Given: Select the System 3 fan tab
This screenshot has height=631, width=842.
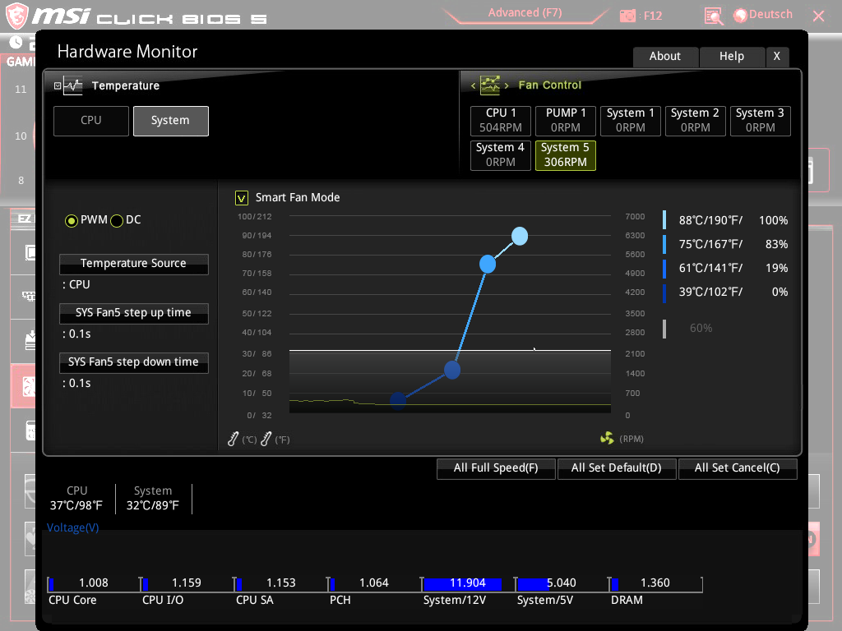Looking at the screenshot, I should pyautogui.click(x=761, y=121).
